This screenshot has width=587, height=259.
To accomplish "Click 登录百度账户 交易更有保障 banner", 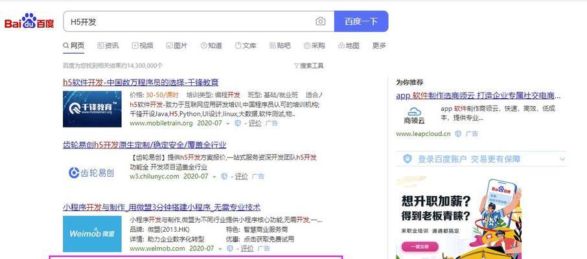I will tap(481, 159).
